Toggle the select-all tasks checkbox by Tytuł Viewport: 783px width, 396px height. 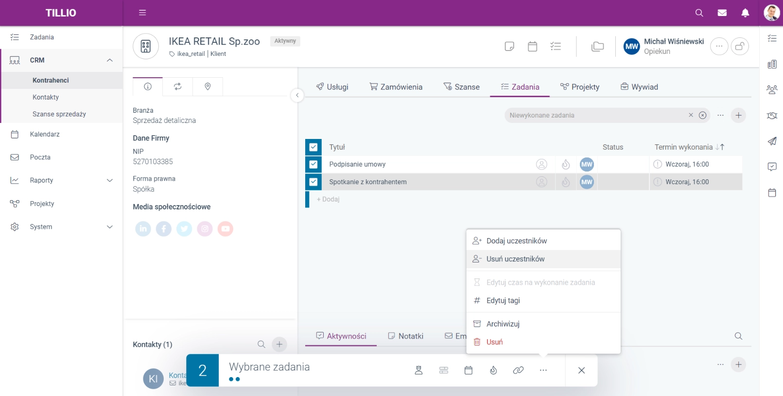[313, 147]
